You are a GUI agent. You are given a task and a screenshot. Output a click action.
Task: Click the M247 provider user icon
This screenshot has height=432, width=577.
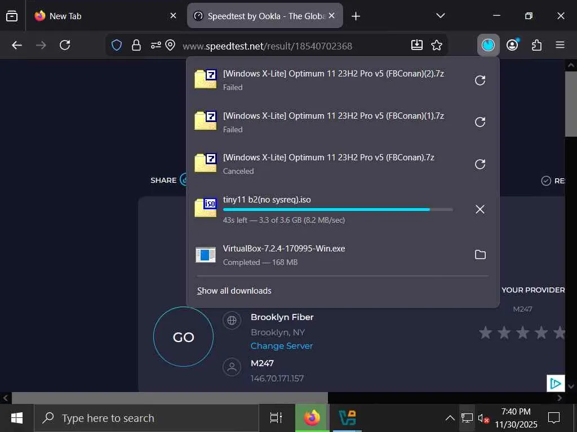[232, 367]
